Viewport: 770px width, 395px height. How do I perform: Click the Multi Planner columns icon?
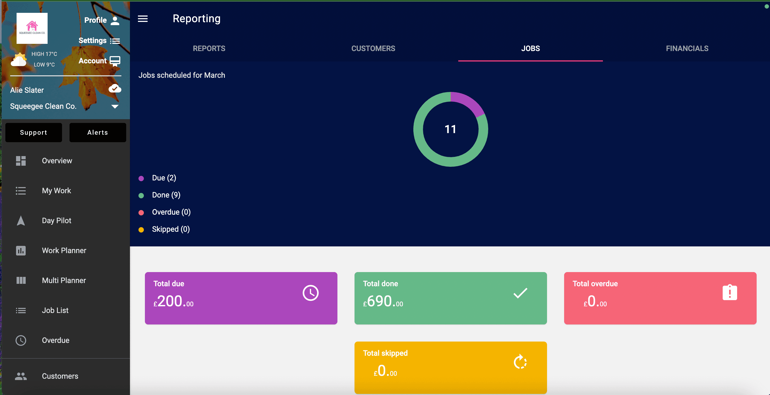tap(21, 280)
